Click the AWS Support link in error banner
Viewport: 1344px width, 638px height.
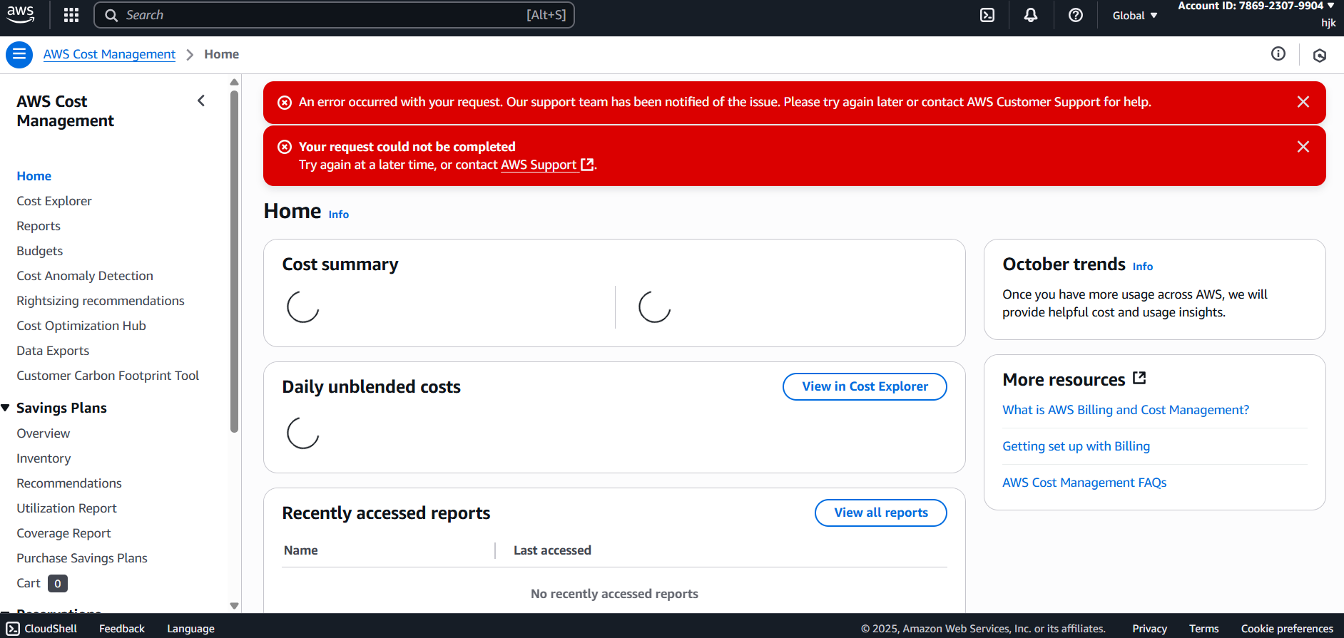coord(547,165)
